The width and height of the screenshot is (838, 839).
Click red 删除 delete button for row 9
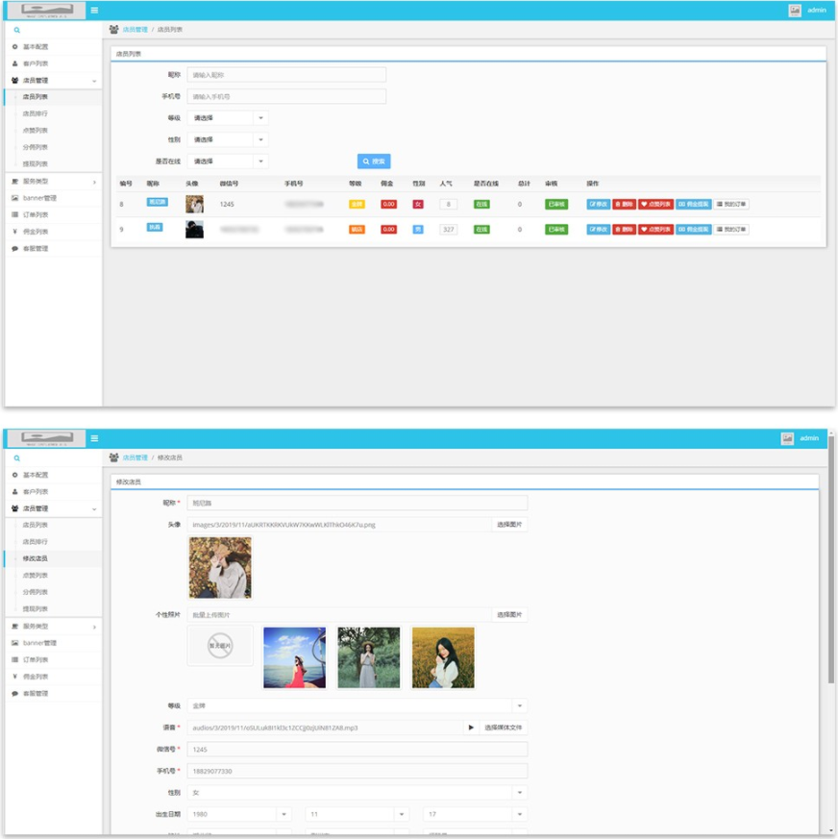[624, 230]
